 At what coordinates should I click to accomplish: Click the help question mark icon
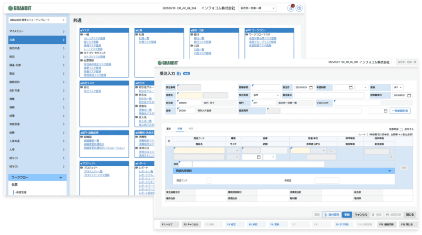299,8
